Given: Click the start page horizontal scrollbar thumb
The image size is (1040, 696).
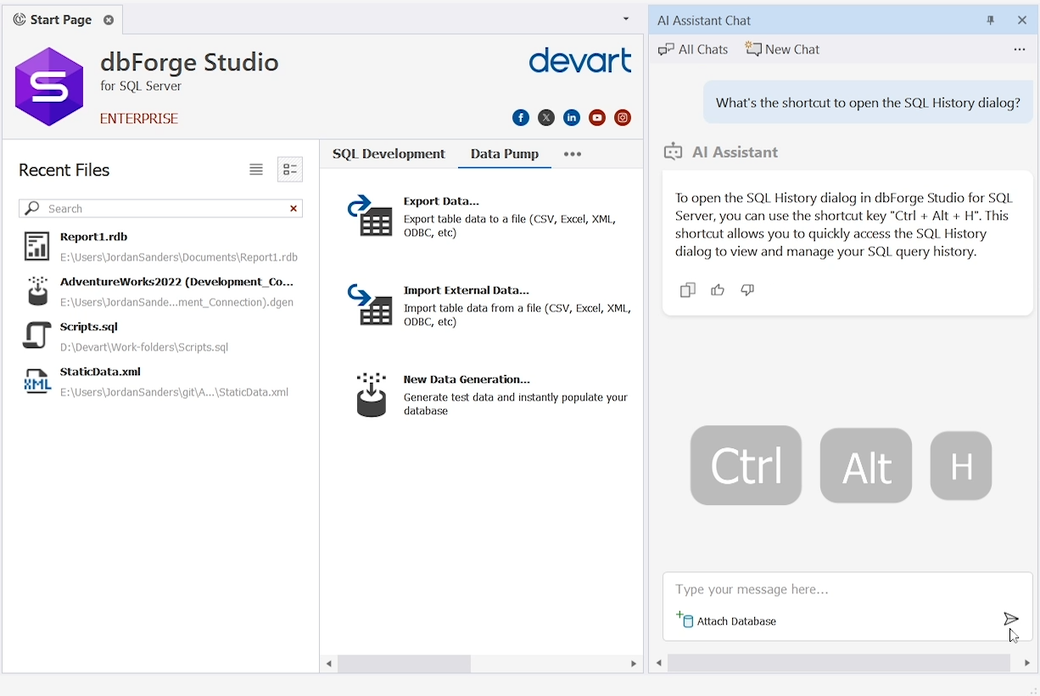Looking at the screenshot, I should (404, 664).
